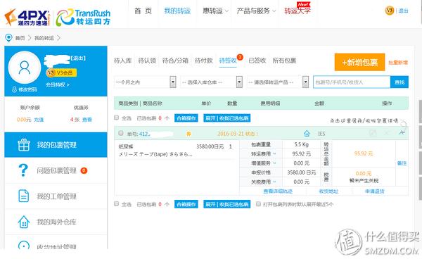422x259 pixels.
Task: Expand the 转运费用 detail arrow
Action: [274, 153]
